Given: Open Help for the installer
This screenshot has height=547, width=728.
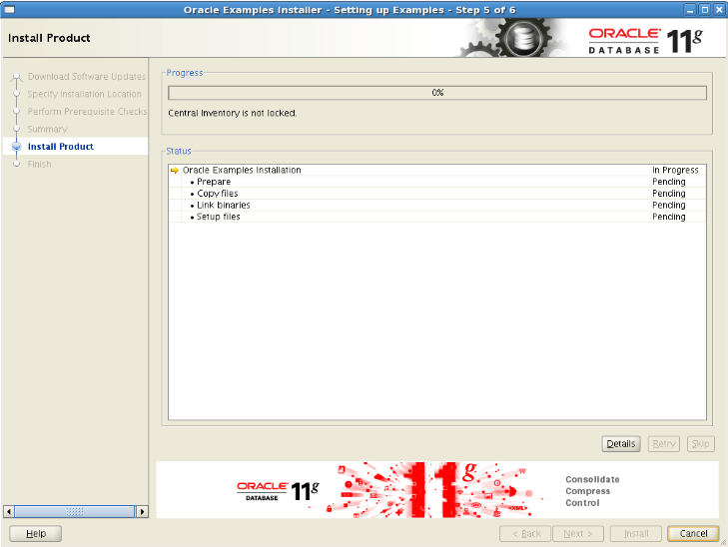Looking at the screenshot, I should click(36, 534).
